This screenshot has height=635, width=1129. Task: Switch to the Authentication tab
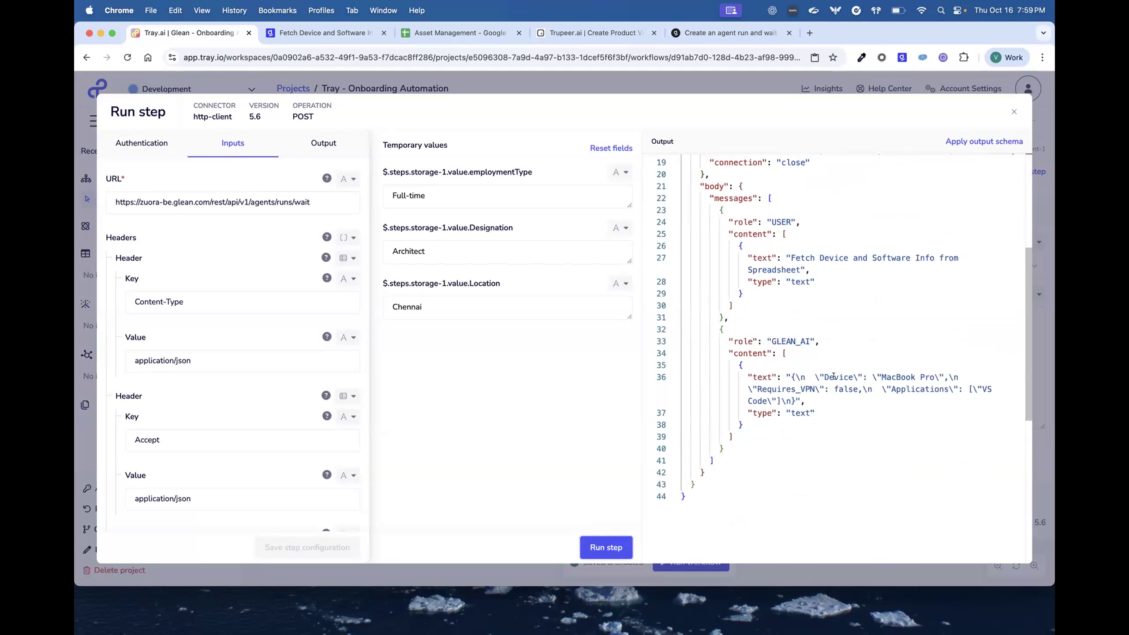(x=142, y=143)
